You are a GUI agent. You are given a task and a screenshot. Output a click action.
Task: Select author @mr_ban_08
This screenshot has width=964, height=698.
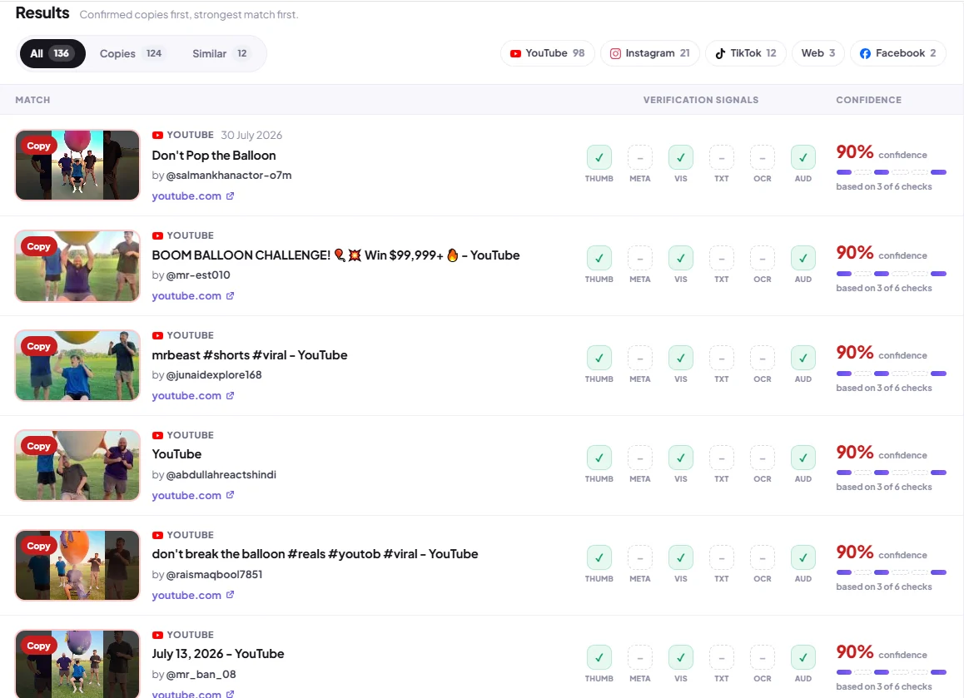(x=201, y=675)
